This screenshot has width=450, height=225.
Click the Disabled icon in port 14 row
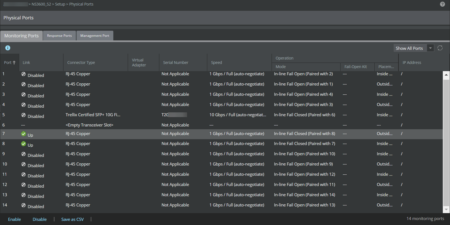tap(24, 205)
